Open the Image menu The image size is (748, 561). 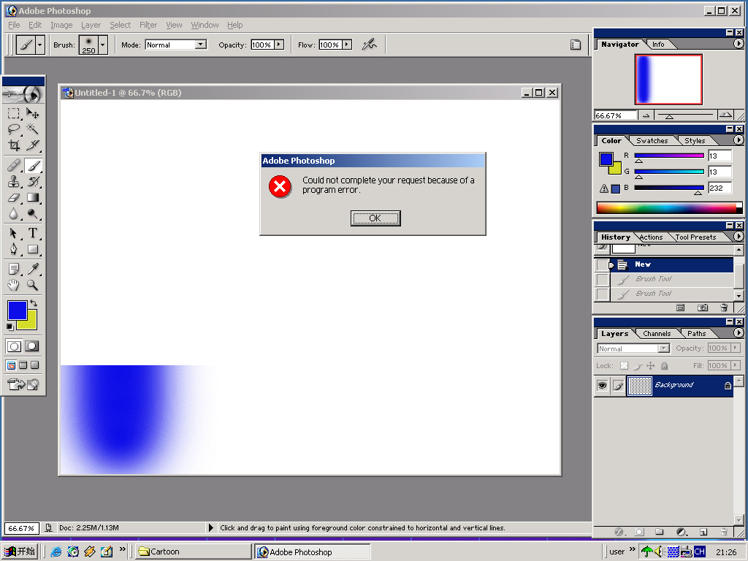point(61,25)
